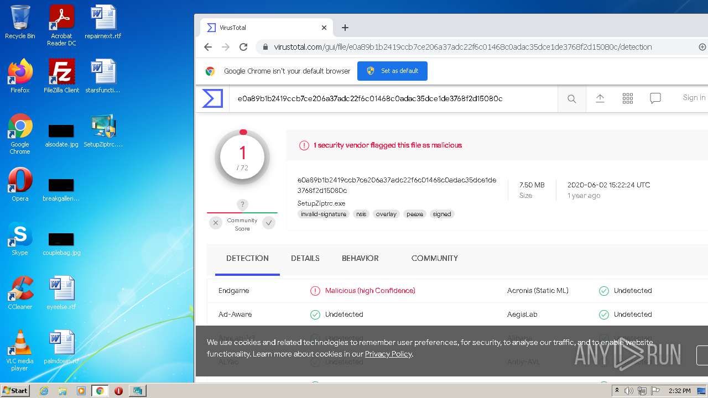Launch Acrobat Reader DC shortcut
Image resolution: width=708 pixels, height=398 pixels.
pos(61,25)
